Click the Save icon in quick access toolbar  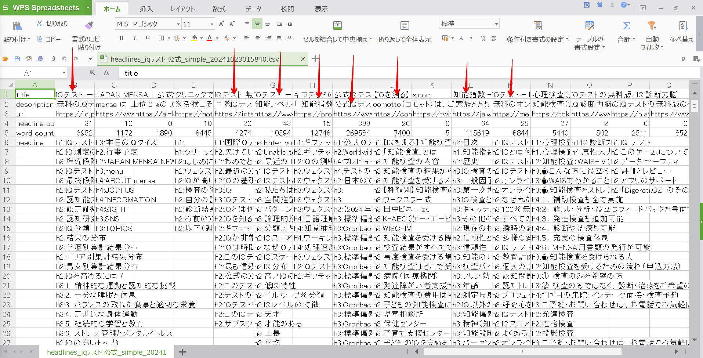click(x=17, y=59)
